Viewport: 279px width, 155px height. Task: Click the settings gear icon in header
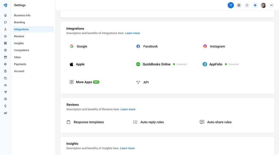(x=255, y=5)
